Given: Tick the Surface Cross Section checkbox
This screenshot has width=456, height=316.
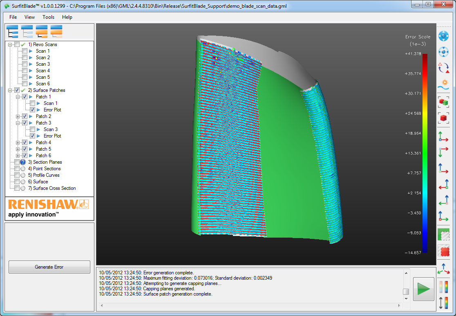Looking at the screenshot, I should click(17, 188).
